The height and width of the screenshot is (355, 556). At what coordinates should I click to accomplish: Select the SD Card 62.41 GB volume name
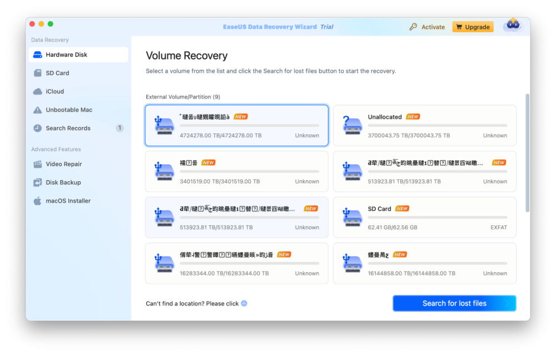pyautogui.click(x=379, y=209)
